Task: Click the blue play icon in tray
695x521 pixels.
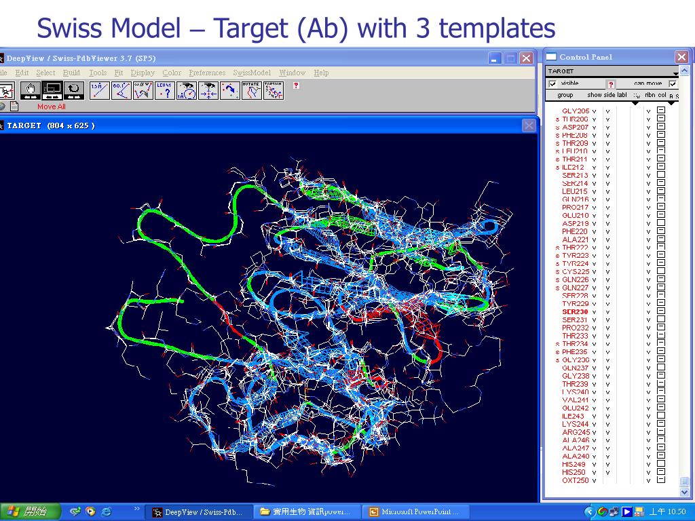Action: point(626,512)
